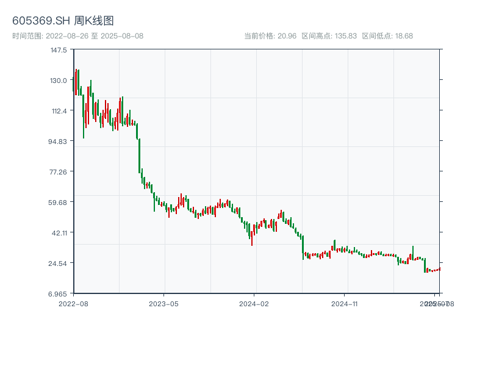The height and width of the screenshot is (366, 488).
Task: Select the 时间范围 date range text
Action: tap(77, 36)
